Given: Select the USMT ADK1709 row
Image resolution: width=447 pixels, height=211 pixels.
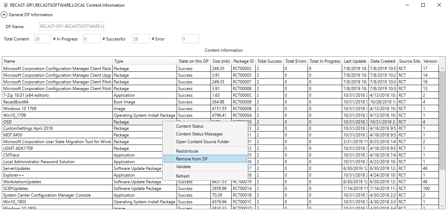Looking at the screenshot, I should (221, 148).
